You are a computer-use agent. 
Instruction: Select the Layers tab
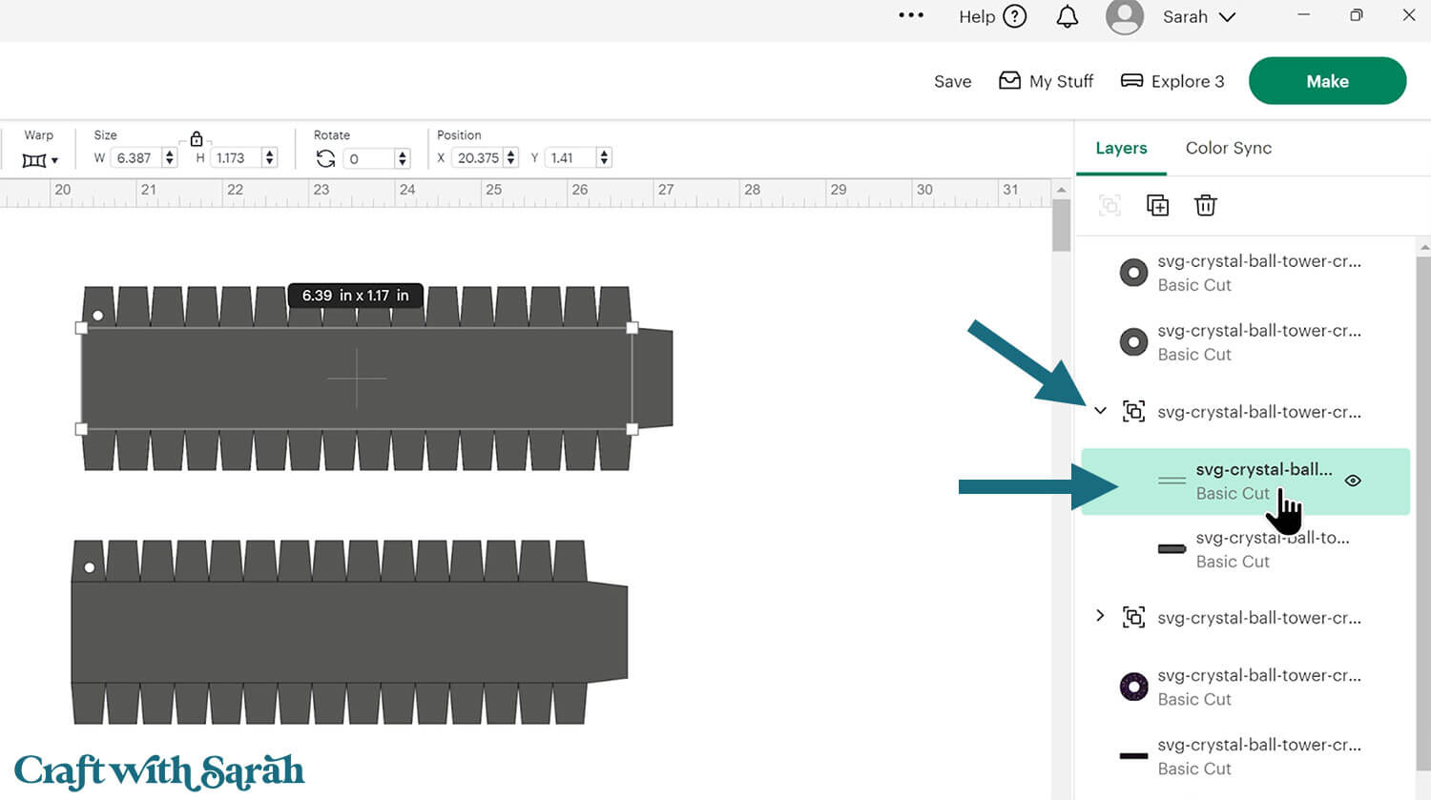(x=1121, y=148)
